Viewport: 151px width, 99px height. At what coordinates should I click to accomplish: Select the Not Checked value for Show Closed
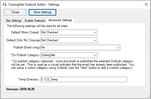(50, 32)
